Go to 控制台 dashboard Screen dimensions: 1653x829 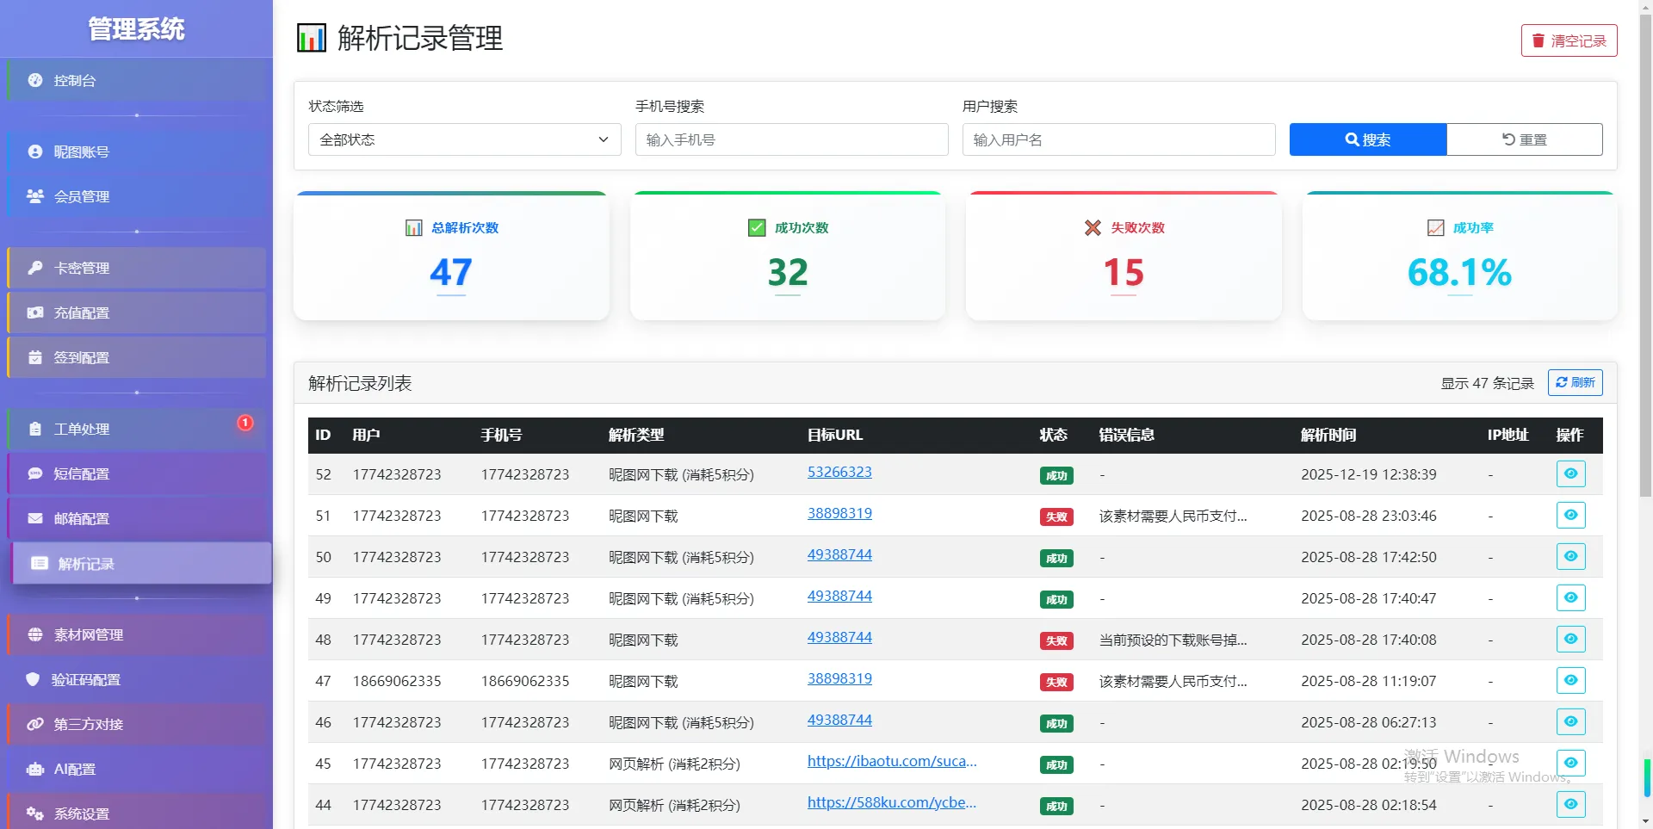coord(75,80)
